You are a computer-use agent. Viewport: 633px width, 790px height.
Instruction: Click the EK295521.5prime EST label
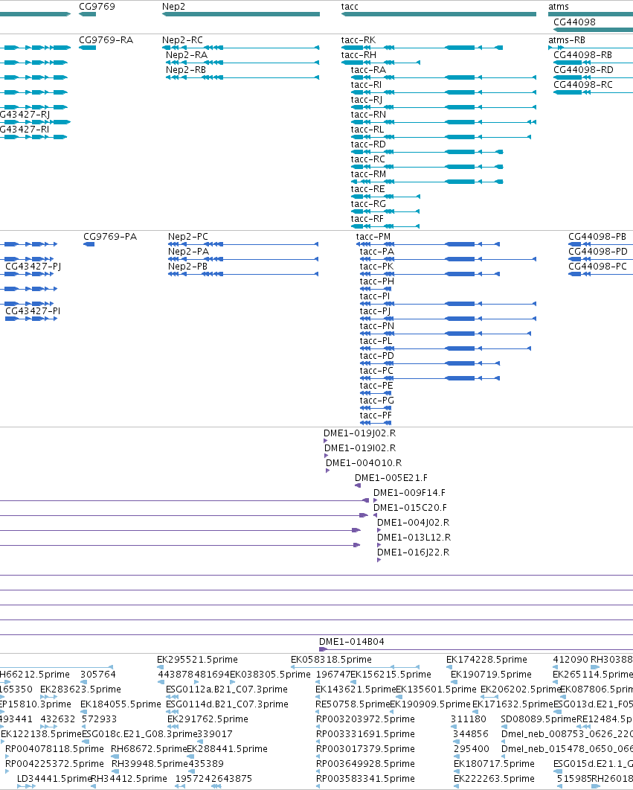click(x=197, y=660)
